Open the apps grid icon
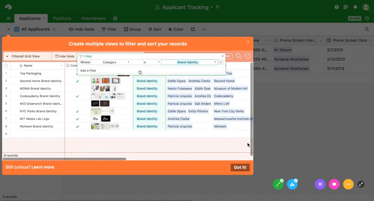The height and width of the screenshot is (201, 374). (x=346, y=7)
